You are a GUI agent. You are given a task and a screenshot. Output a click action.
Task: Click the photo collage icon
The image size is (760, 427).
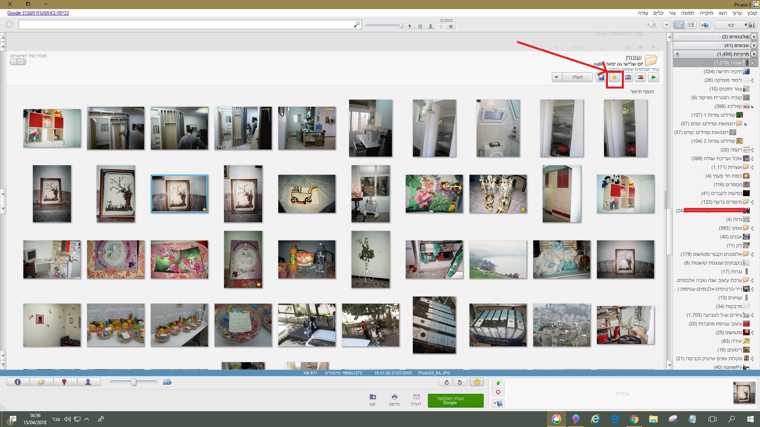[x=640, y=77]
